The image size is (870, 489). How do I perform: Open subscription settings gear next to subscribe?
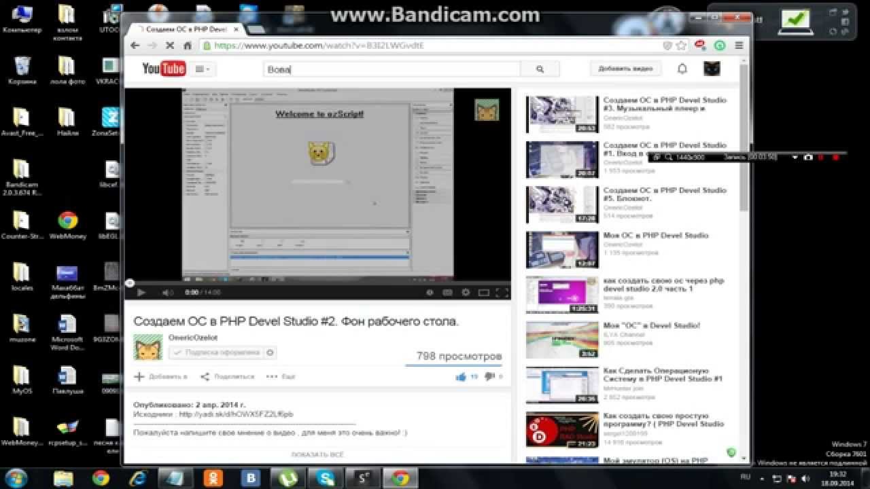click(270, 352)
